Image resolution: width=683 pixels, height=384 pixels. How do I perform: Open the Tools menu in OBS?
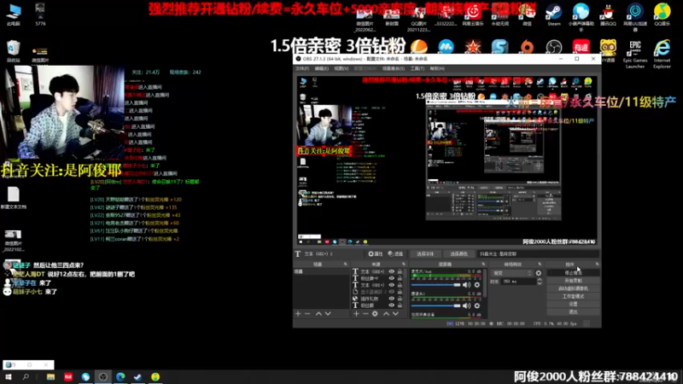[x=417, y=69]
